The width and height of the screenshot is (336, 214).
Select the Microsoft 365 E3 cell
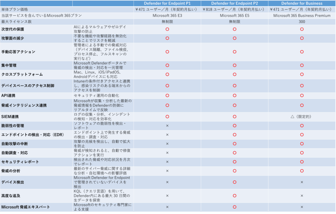pyautogui.click(x=167, y=16)
